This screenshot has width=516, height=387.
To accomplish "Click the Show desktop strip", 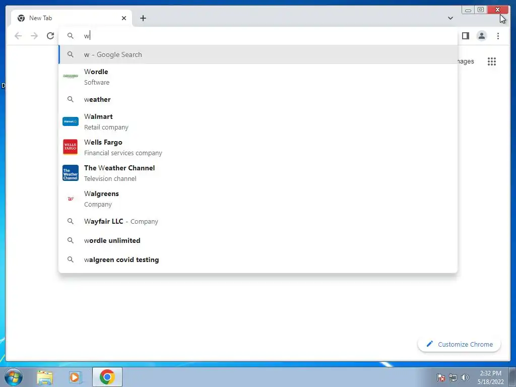I will coord(512,377).
